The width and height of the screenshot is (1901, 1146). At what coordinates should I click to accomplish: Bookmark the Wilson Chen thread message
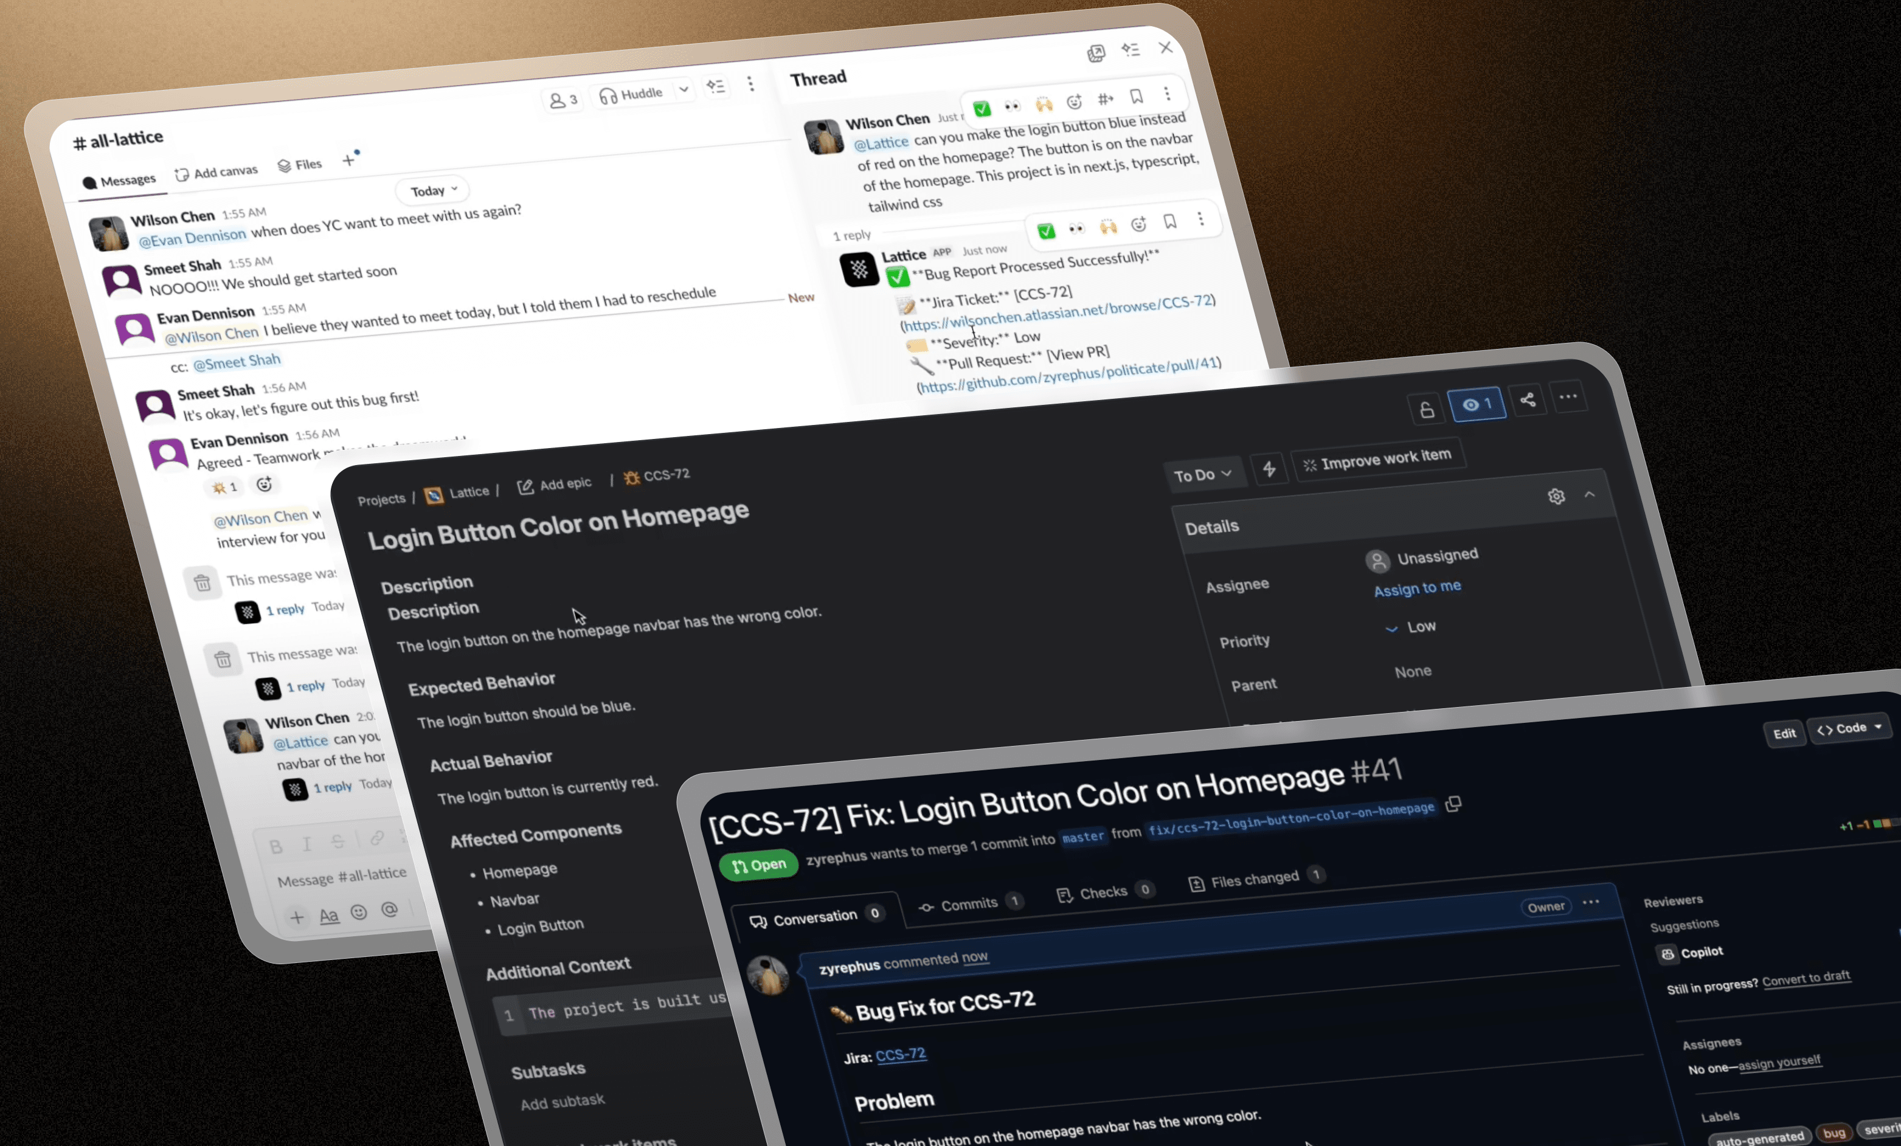[x=1135, y=97]
